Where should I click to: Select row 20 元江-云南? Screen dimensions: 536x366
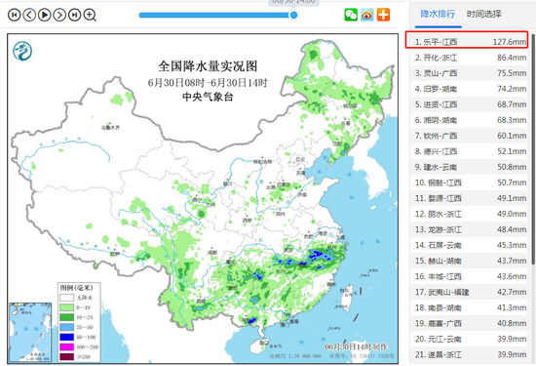click(x=469, y=339)
